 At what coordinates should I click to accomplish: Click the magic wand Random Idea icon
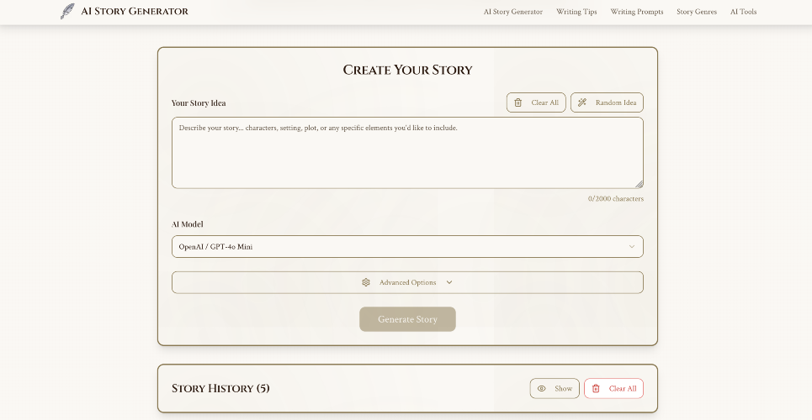[x=582, y=102]
